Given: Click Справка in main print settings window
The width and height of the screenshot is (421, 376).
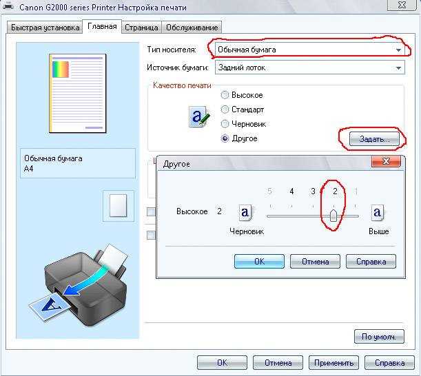Looking at the screenshot, I should pos(389,363).
